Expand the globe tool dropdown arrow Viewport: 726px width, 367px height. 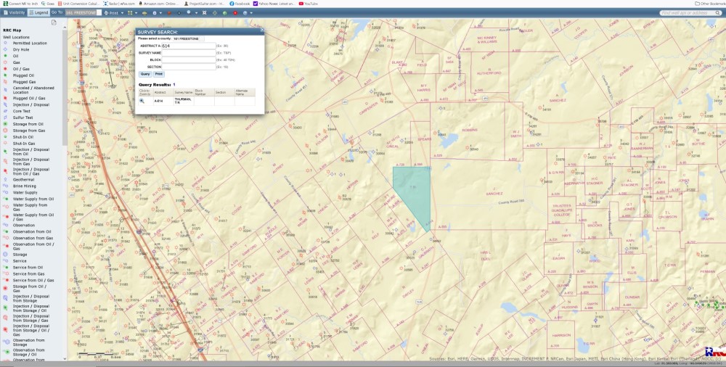pyautogui.click(x=251, y=12)
